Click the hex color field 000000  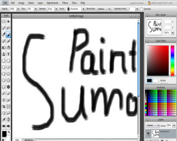click(164, 81)
